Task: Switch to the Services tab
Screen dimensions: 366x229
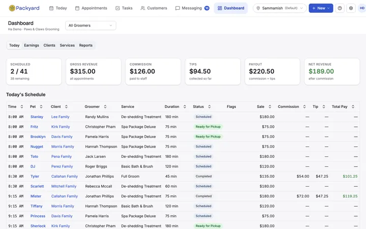Action: click(67, 45)
